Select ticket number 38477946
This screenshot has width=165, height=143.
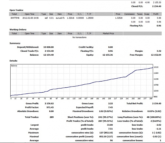tap(15, 18)
